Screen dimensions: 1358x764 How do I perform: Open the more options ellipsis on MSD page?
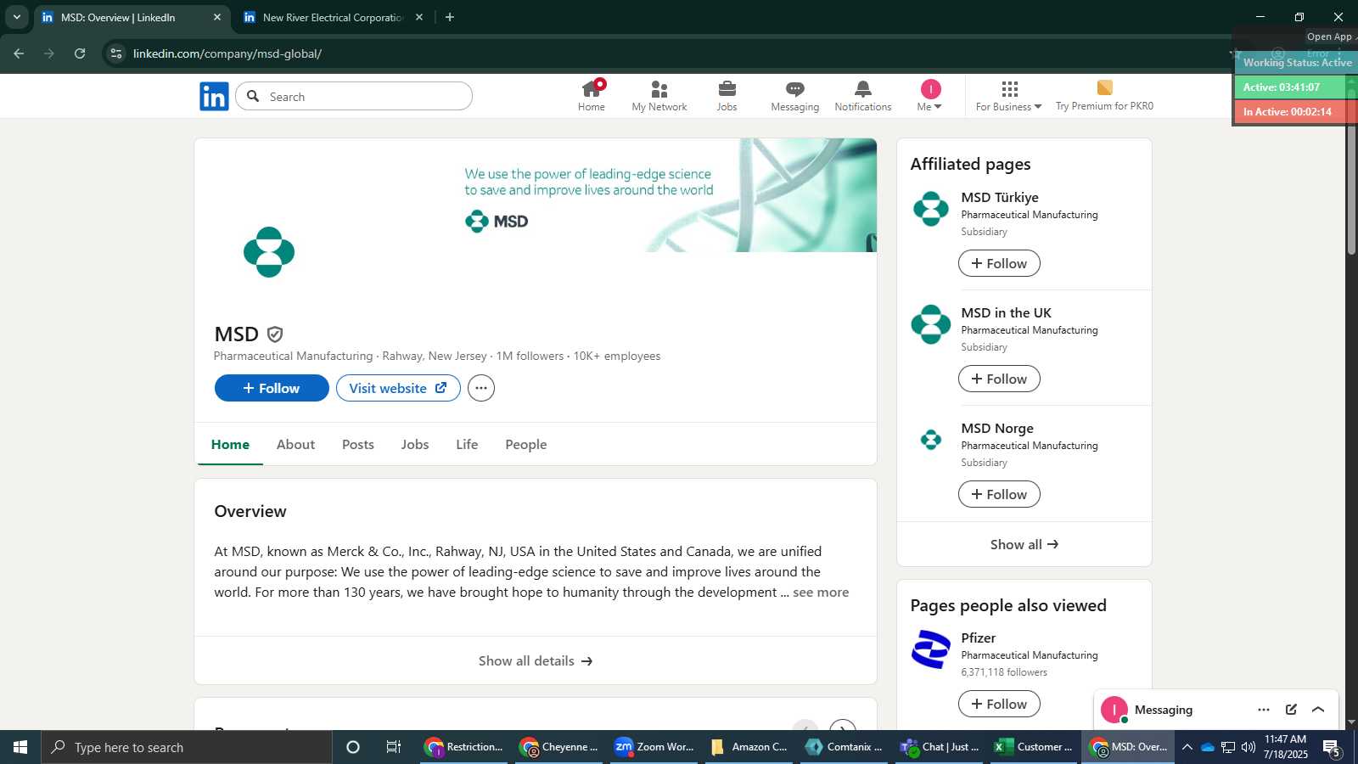[481, 388]
